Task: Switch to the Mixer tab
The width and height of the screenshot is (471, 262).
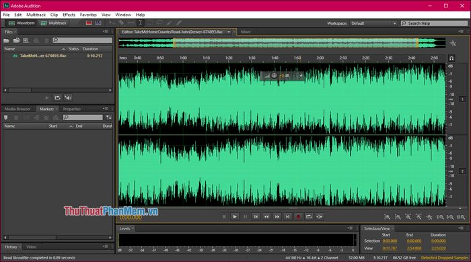Action: click(246, 32)
